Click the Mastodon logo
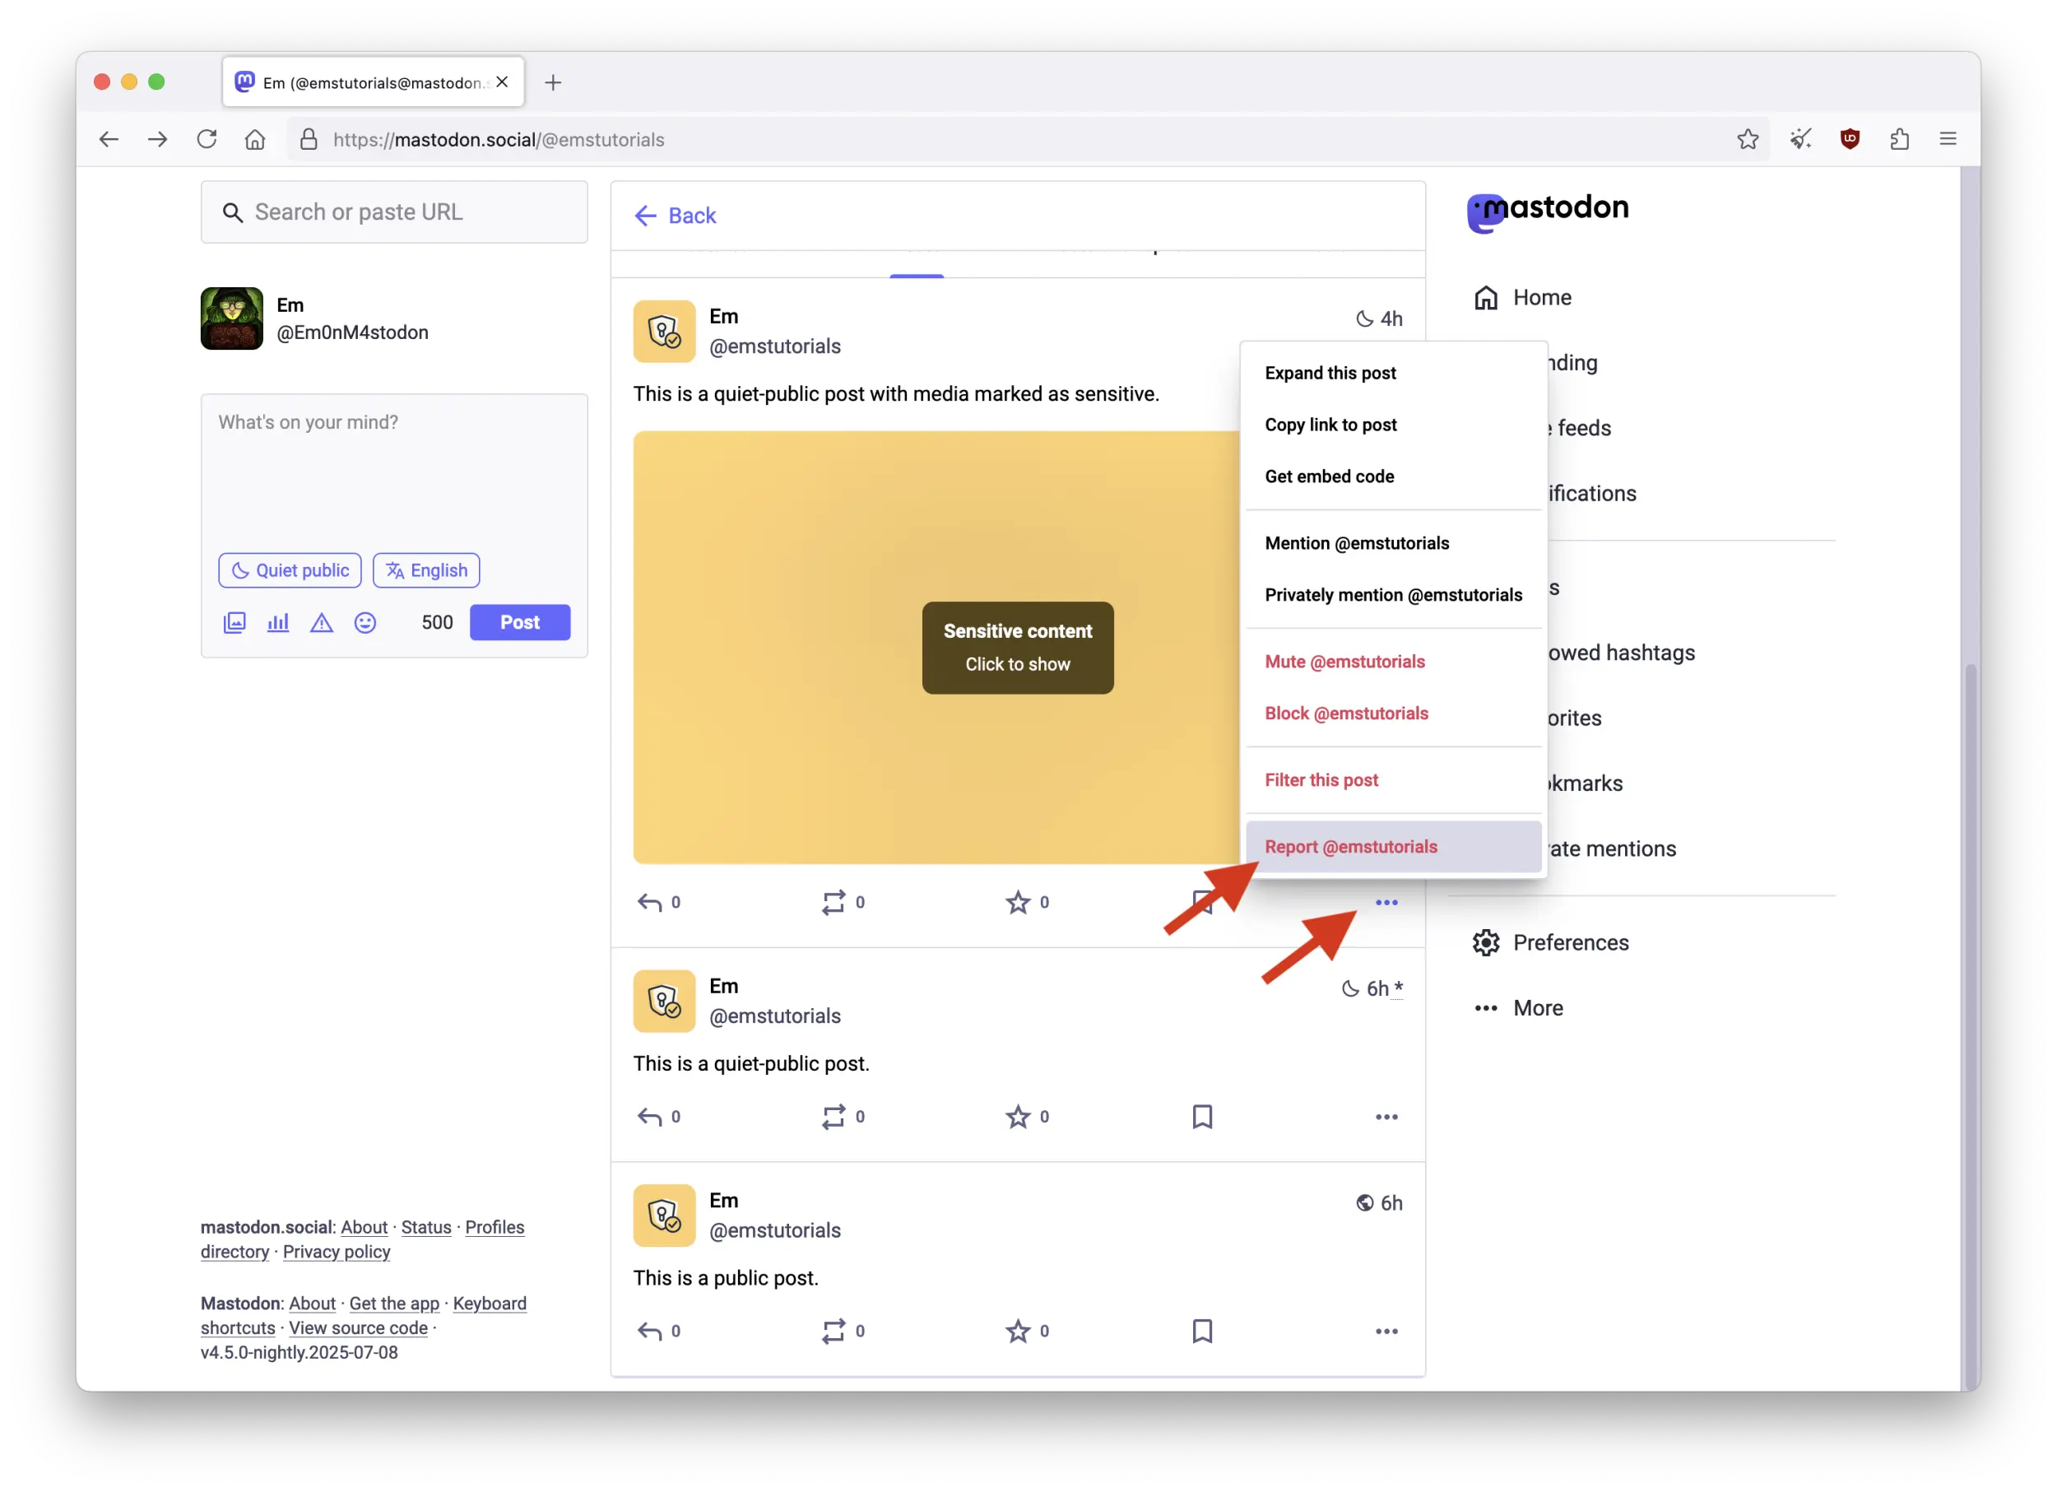Viewport: 2057px width, 1492px height. click(1549, 208)
